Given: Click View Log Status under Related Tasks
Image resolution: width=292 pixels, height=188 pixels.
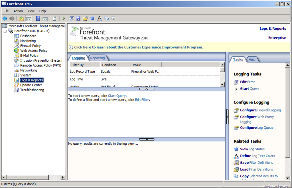Looking at the screenshot, I should coord(252,149).
